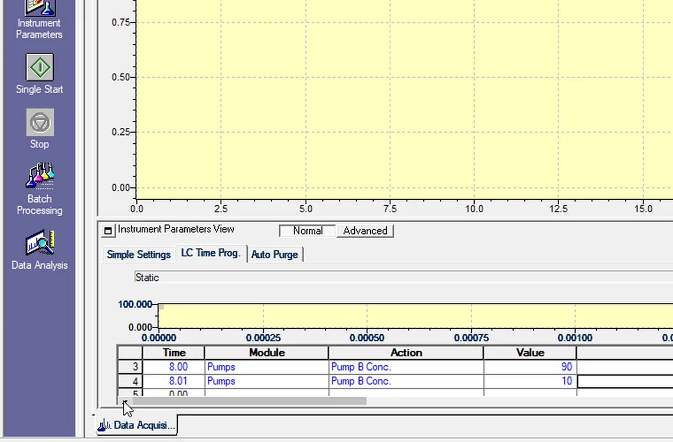
Task: Click the Time column header
Action: click(x=174, y=353)
